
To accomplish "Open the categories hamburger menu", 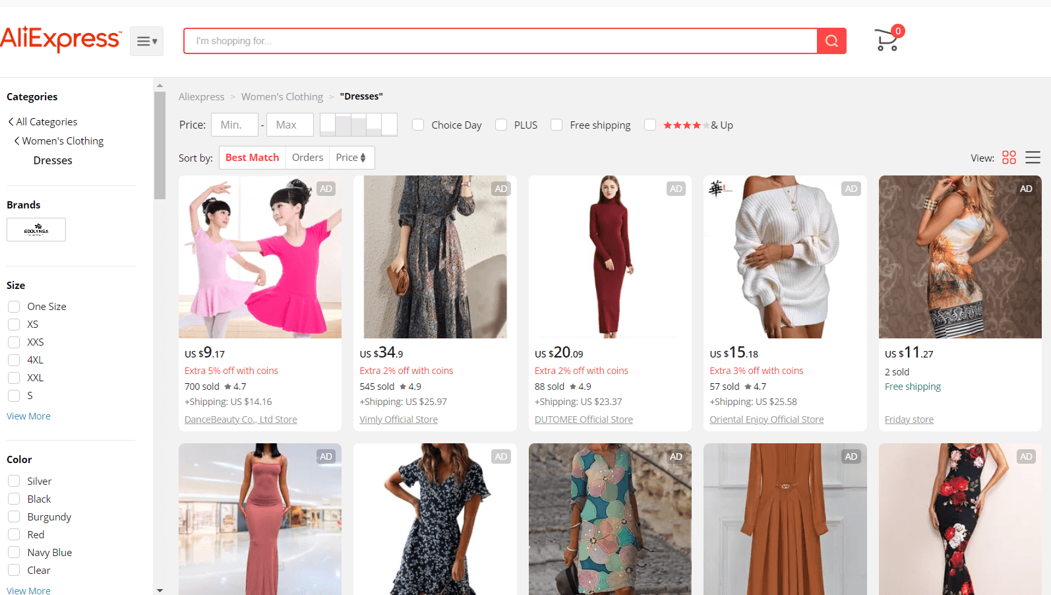I will click(146, 42).
